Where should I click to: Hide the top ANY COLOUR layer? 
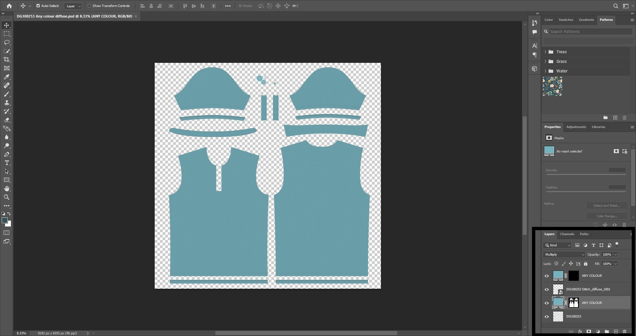547,276
